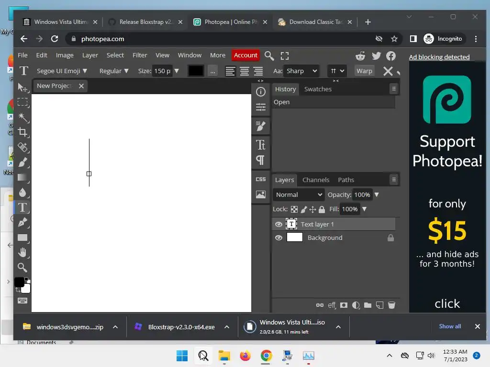The width and height of the screenshot is (490, 367).
Task: Switch to the Paths tab
Action: tap(346, 180)
